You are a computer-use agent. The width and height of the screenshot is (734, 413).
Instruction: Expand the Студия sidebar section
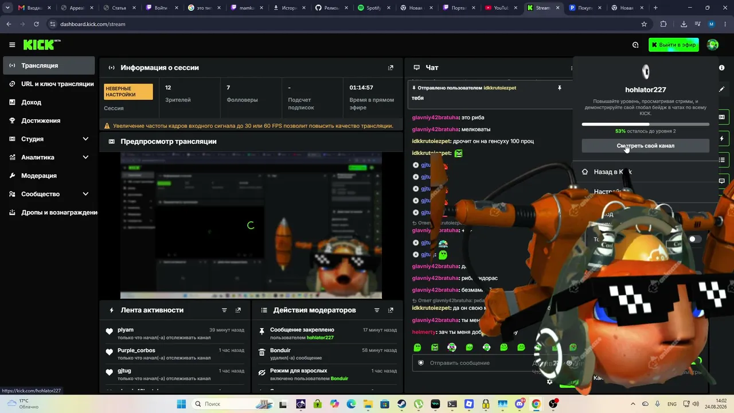85,139
